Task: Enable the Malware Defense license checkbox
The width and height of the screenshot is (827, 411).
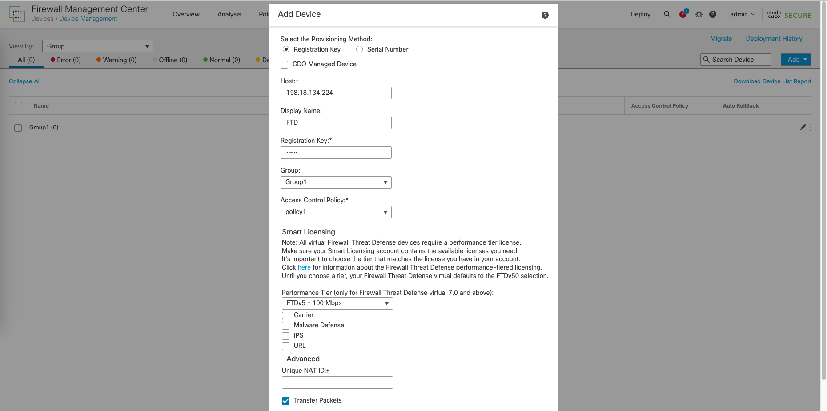Action: pos(286,326)
